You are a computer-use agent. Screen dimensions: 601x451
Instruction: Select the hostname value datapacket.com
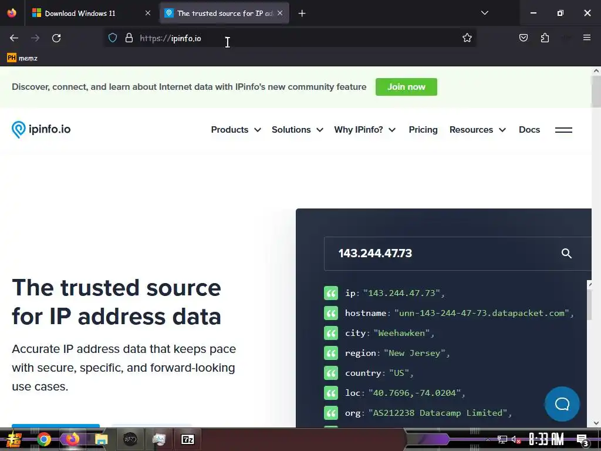[x=482, y=313]
